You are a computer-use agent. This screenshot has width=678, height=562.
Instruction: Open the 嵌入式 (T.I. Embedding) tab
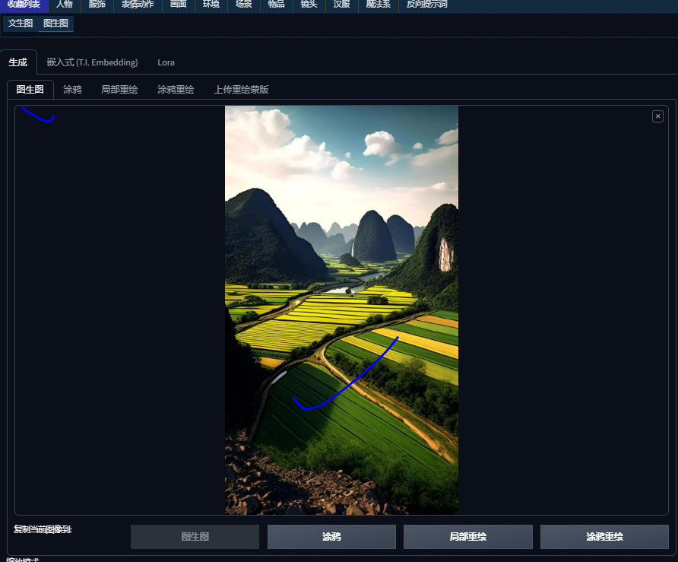[x=92, y=62]
